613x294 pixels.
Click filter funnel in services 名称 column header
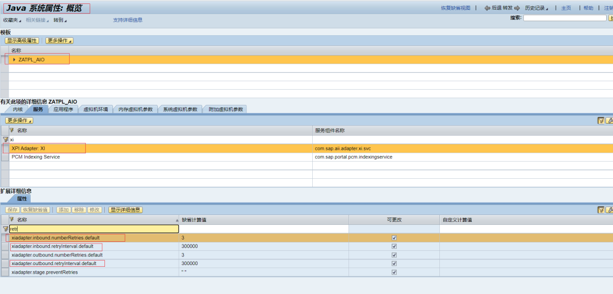[x=11, y=130]
